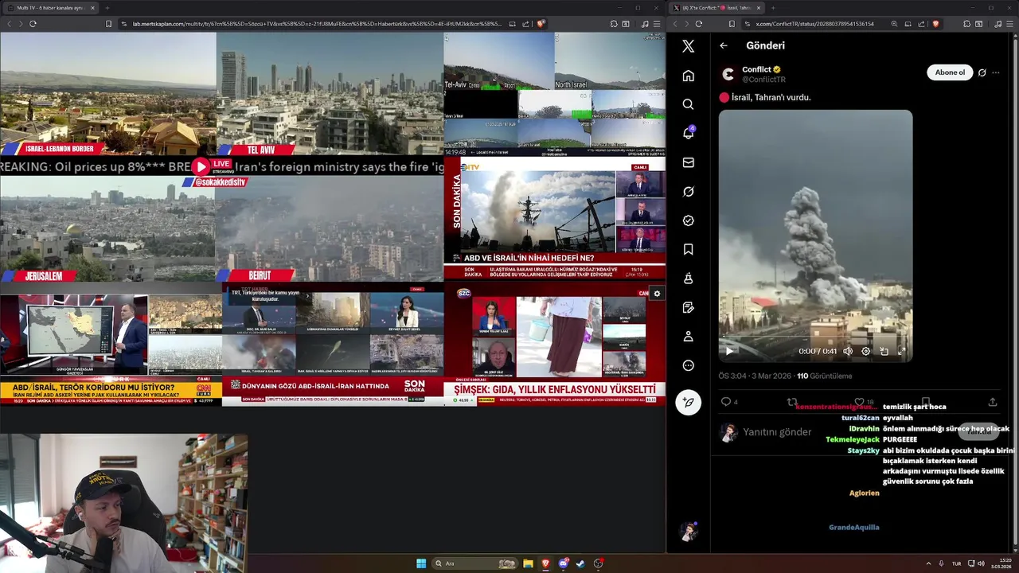Open X direct messages envelope

[689, 162]
